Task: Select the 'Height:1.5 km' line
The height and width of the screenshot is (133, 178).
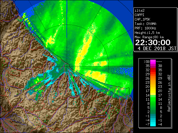Action: click(x=147, y=33)
